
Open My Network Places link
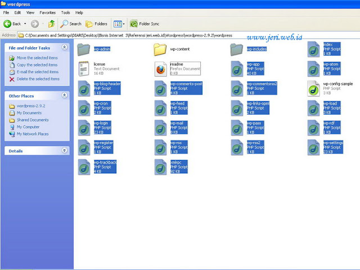33,134
